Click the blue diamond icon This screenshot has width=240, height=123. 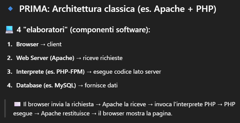point(10,9)
